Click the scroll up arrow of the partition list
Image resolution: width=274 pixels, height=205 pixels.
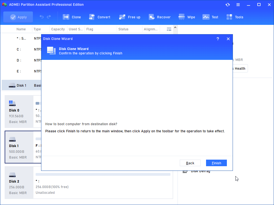click(x=175, y=27)
